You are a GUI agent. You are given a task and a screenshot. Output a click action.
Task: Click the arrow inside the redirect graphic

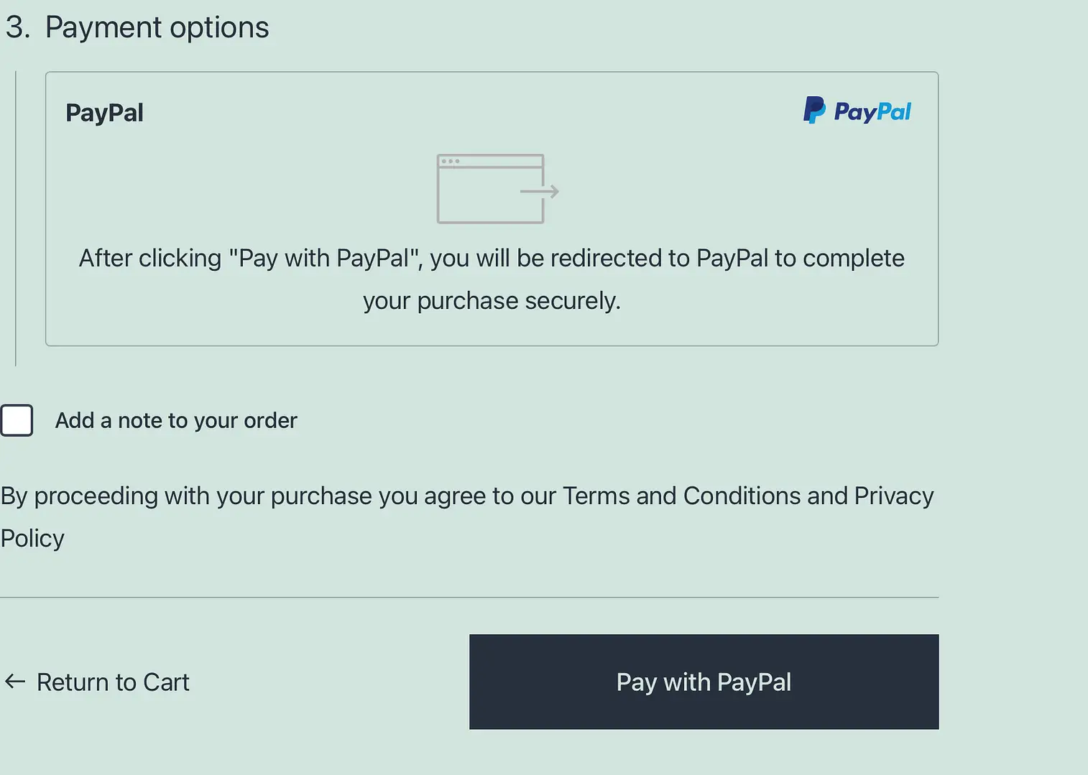point(540,191)
